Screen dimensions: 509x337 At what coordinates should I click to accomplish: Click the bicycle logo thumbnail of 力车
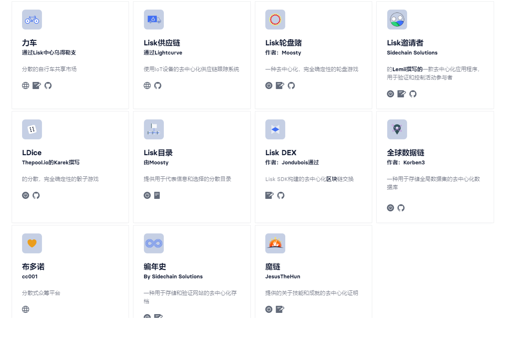pyautogui.click(x=32, y=20)
